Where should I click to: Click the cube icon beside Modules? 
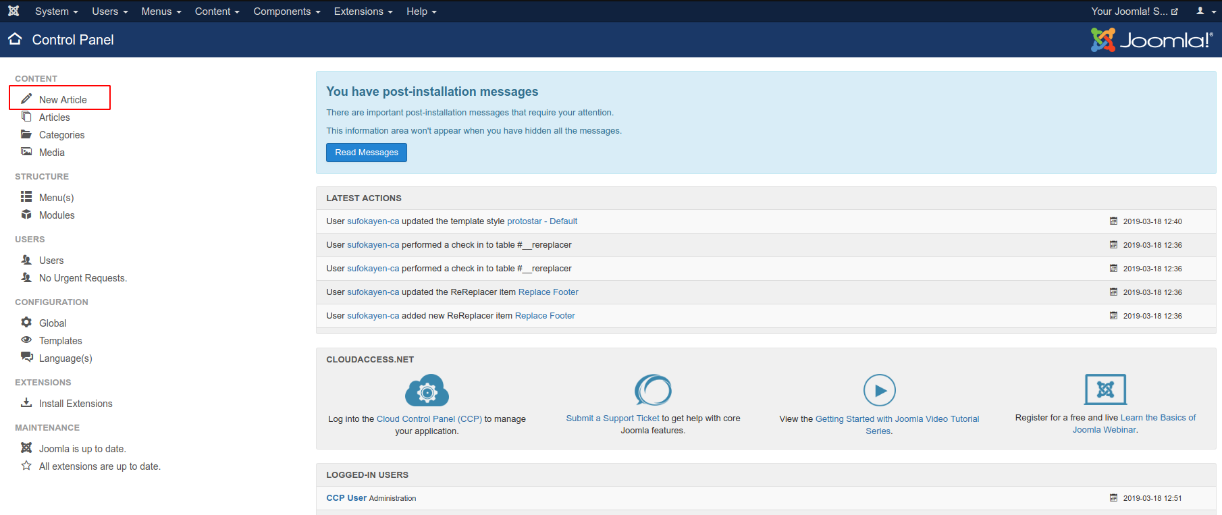tap(26, 214)
